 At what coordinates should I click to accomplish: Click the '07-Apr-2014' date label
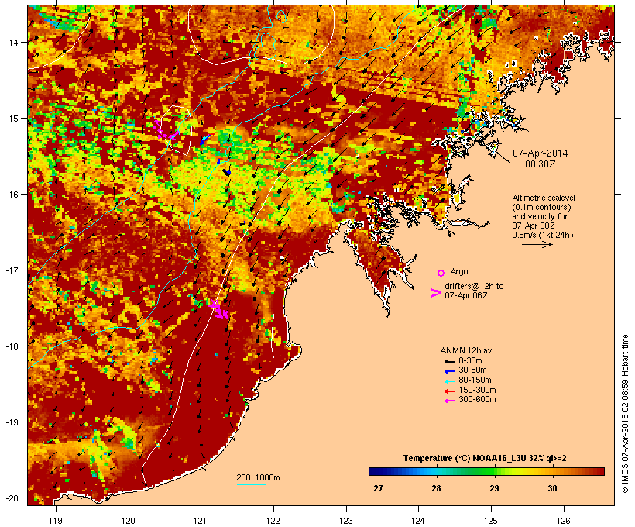[541, 153]
